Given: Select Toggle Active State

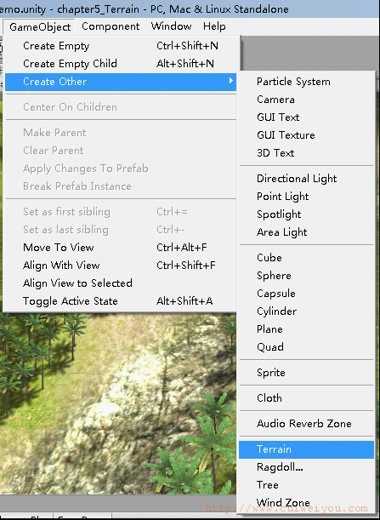Looking at the screenshot, I should click(x=121, y=301).
